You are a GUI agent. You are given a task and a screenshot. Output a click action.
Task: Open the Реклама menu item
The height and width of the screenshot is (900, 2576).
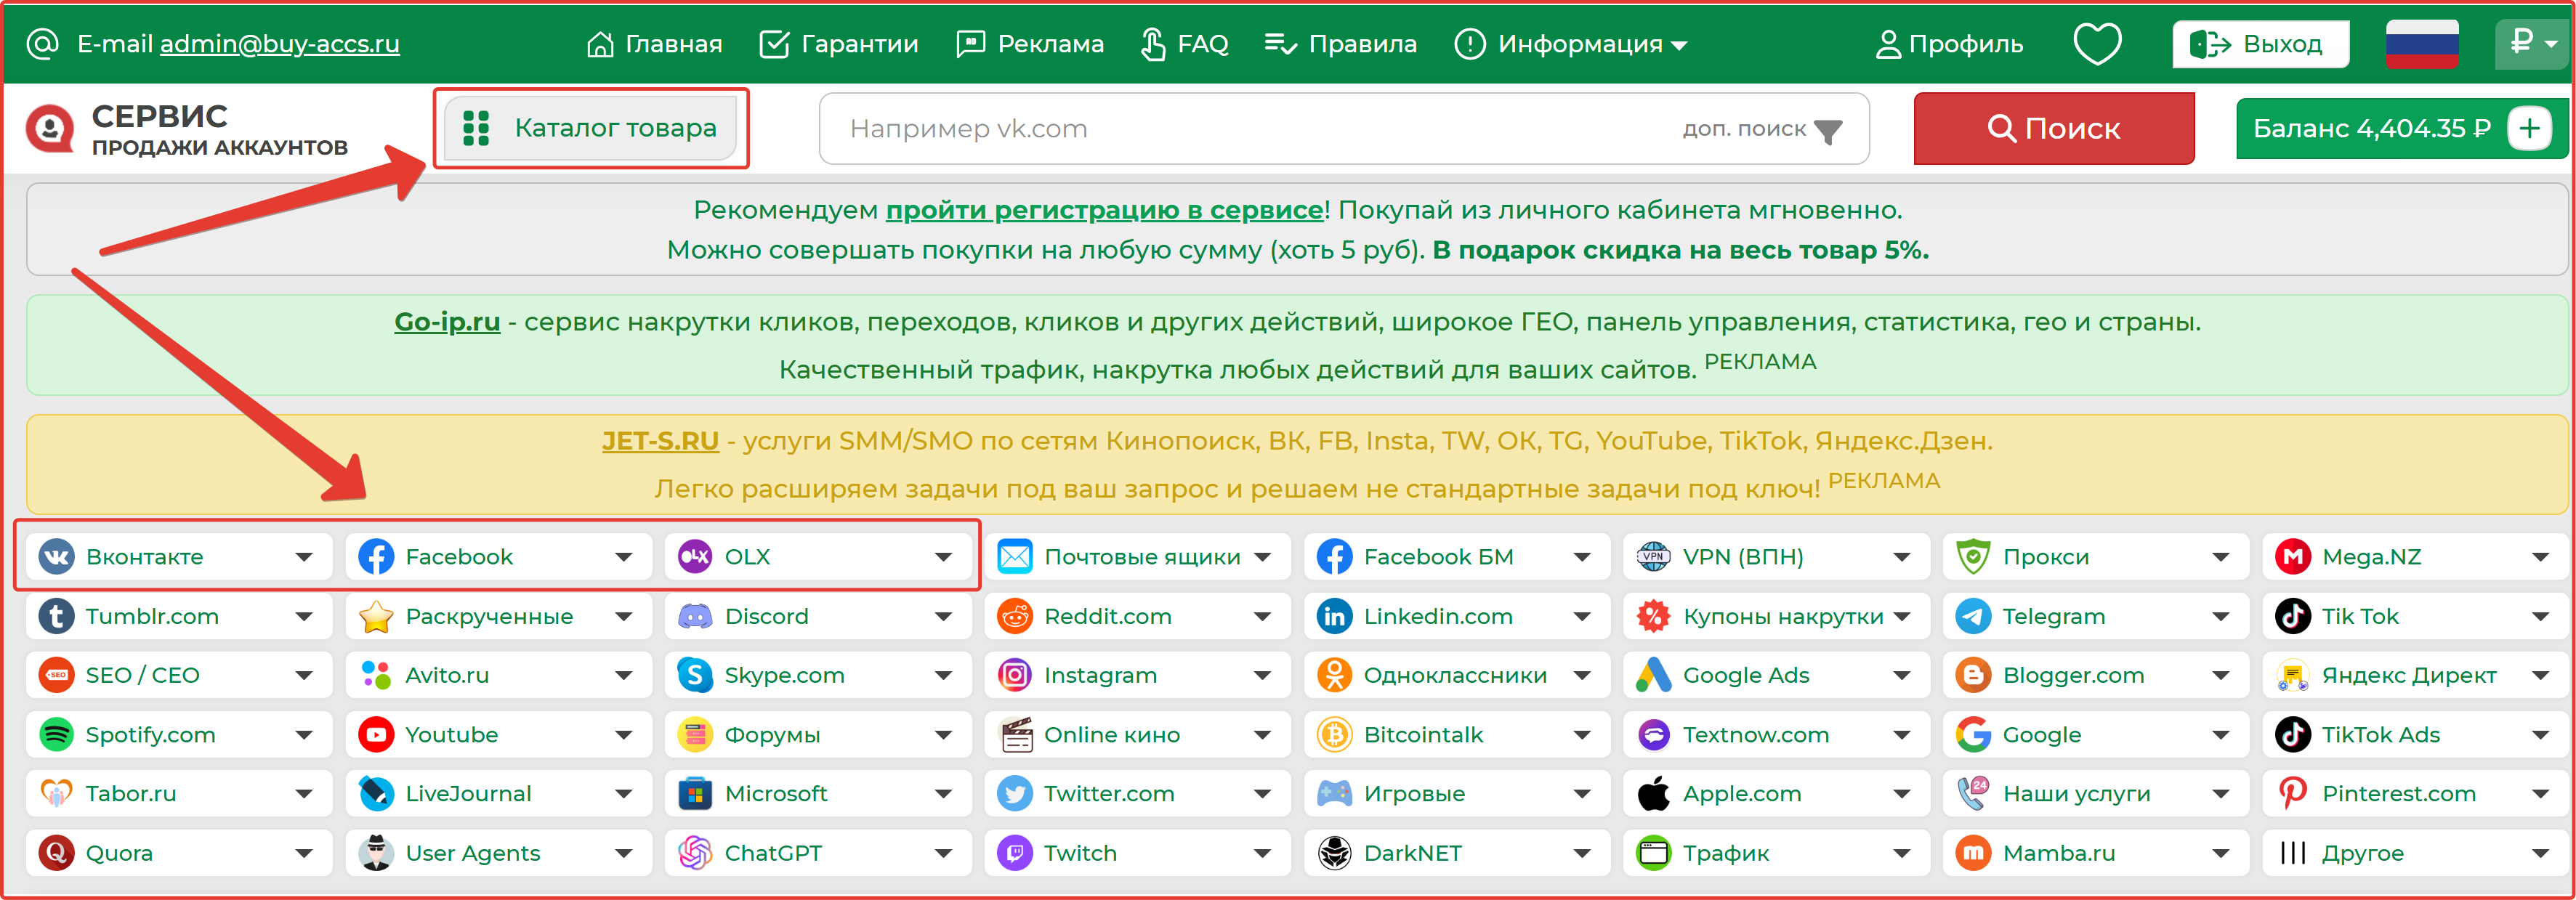[1030, 44]
